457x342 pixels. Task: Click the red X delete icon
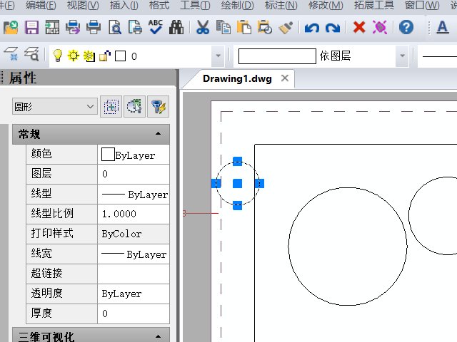pyautogui.click(x=359, y=28)
